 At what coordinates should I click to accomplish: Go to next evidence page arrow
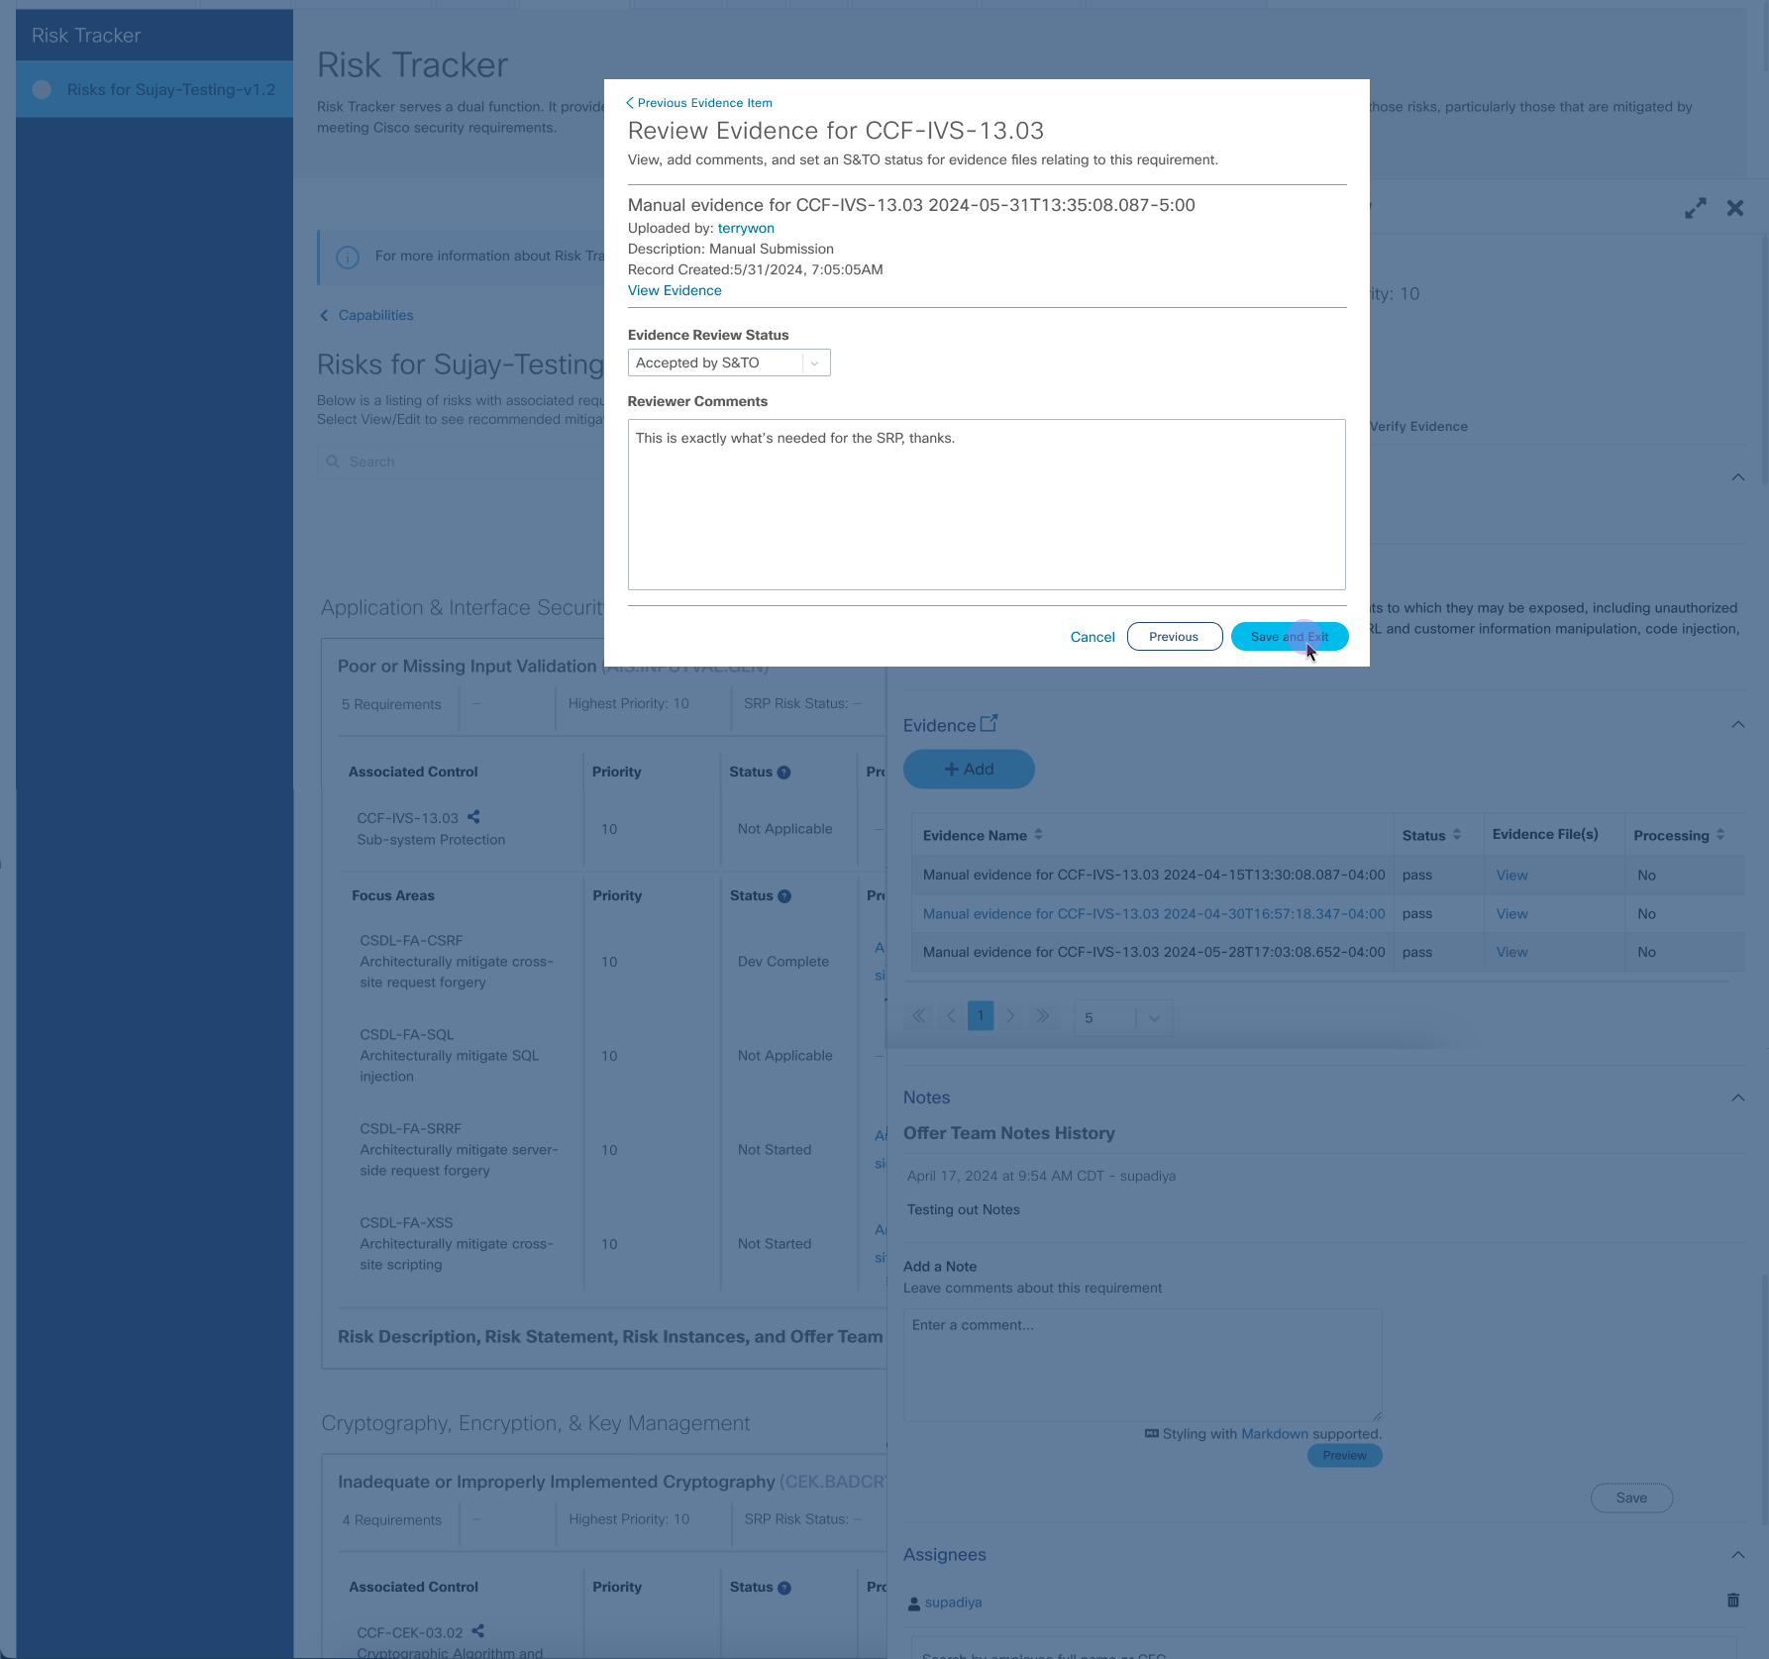(1010, 1015)
